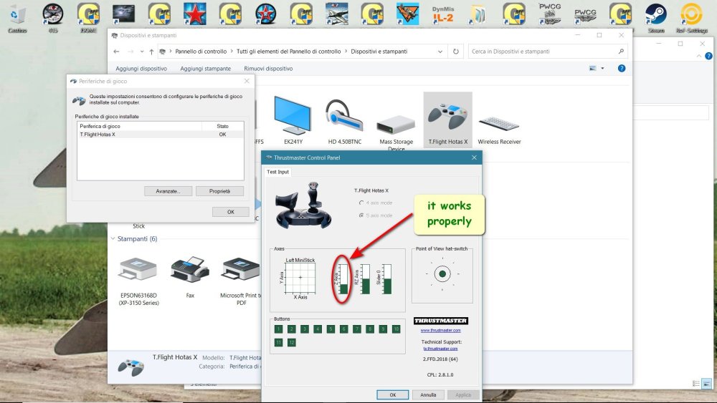Screen dimensions: 717x403
Task: Click the Test Input tab
Action: (x=278, y=172)
